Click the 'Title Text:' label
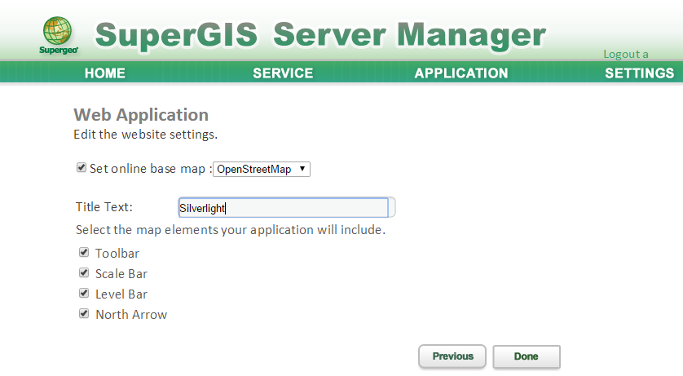Image resolution: width=683 pixels, height=376 pixels. click(104, 207)
